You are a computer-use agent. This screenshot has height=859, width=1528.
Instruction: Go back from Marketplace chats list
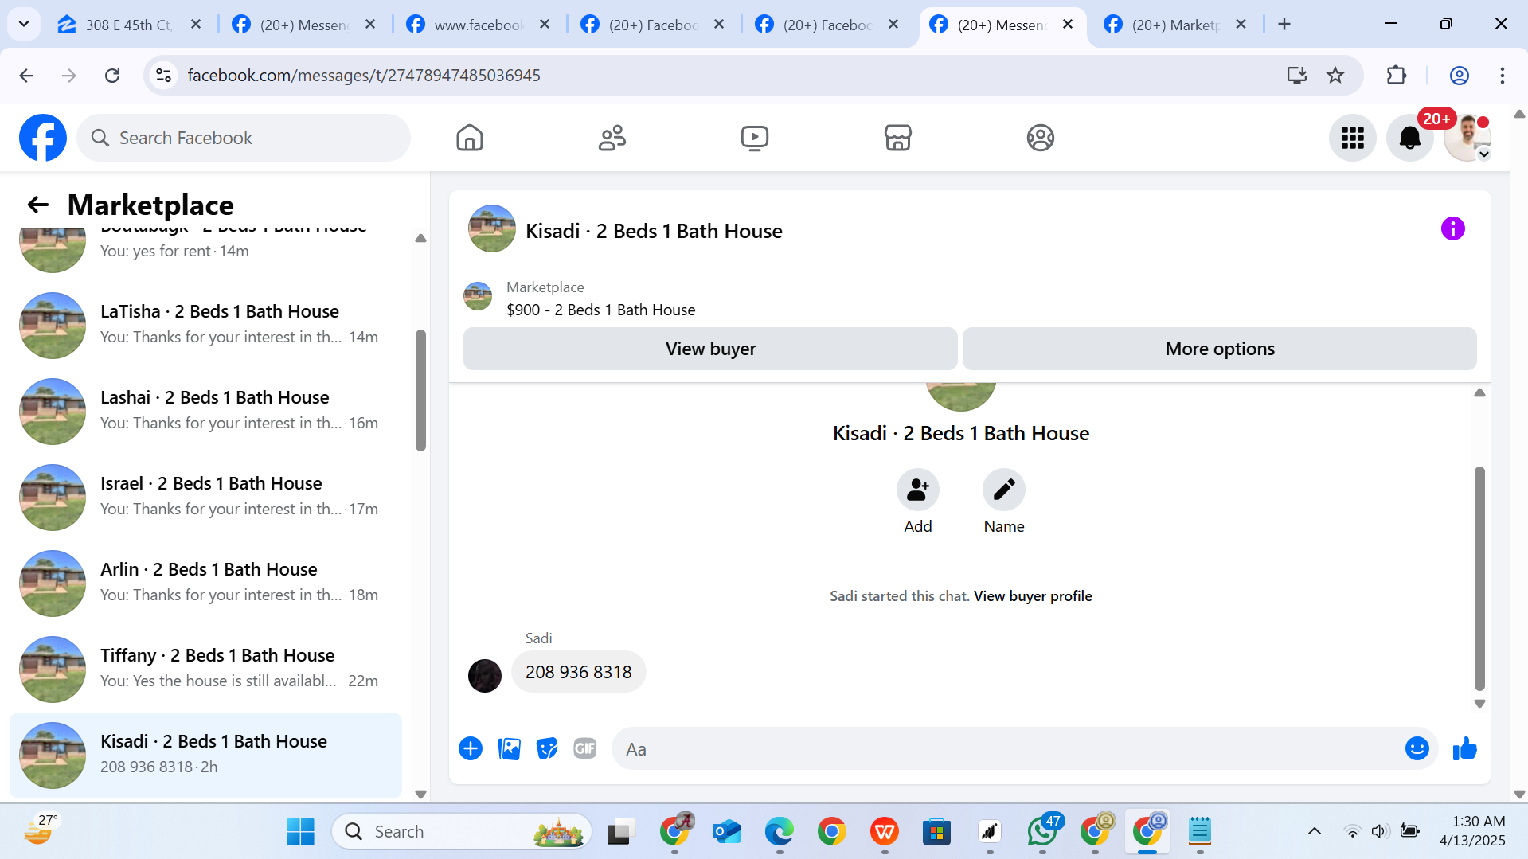coord(38,205)
